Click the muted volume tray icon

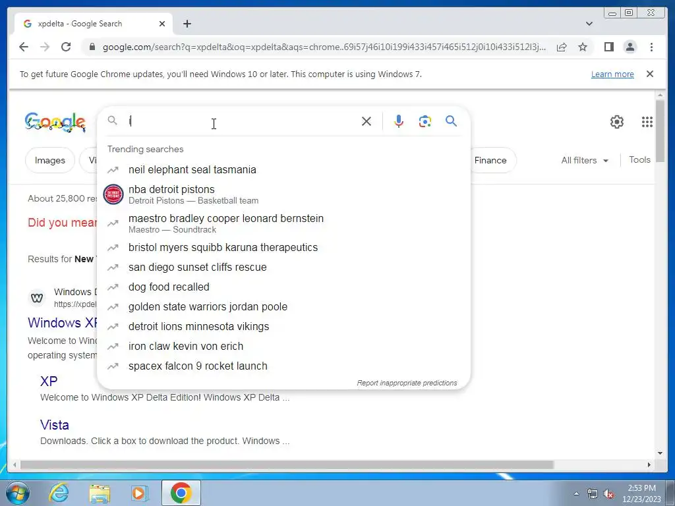608,493
